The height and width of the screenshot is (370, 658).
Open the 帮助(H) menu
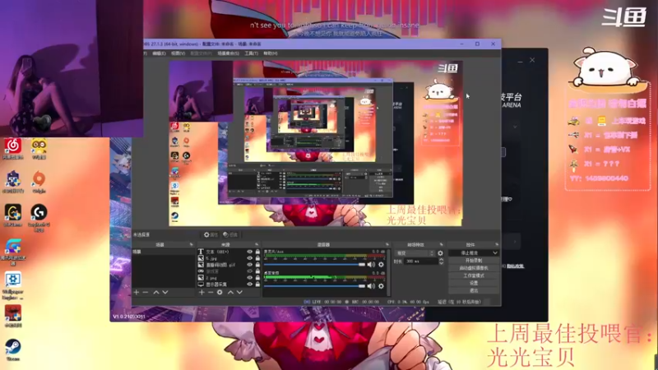271,53
